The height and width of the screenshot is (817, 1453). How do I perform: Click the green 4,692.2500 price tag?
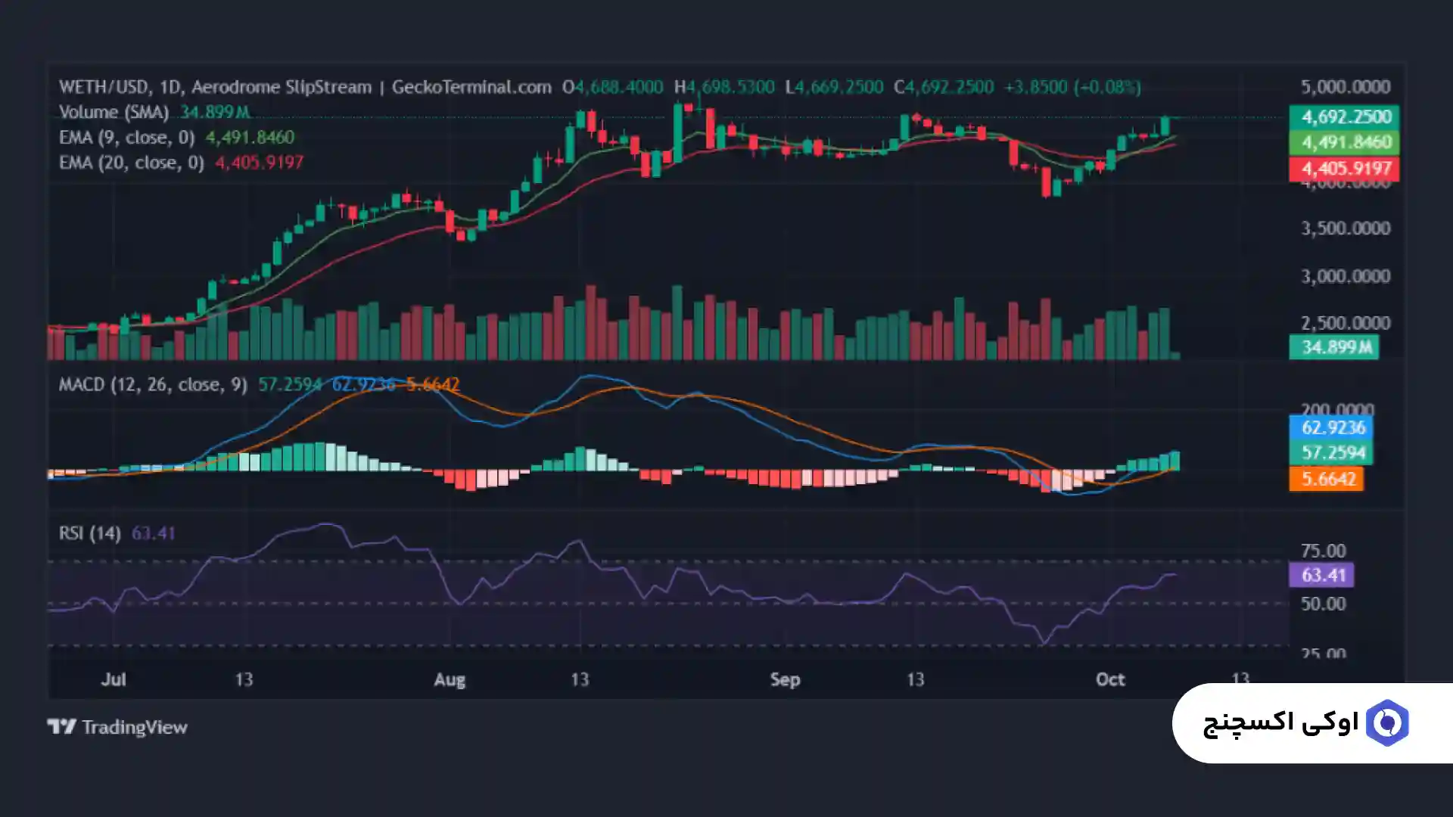1344,116
